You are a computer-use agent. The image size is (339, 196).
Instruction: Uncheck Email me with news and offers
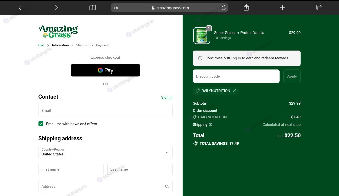(x=41, y=124)
